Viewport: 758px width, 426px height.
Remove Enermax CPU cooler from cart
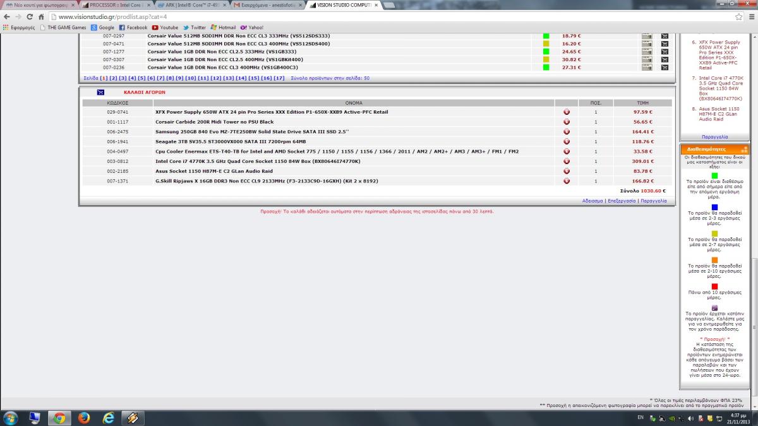567,151
